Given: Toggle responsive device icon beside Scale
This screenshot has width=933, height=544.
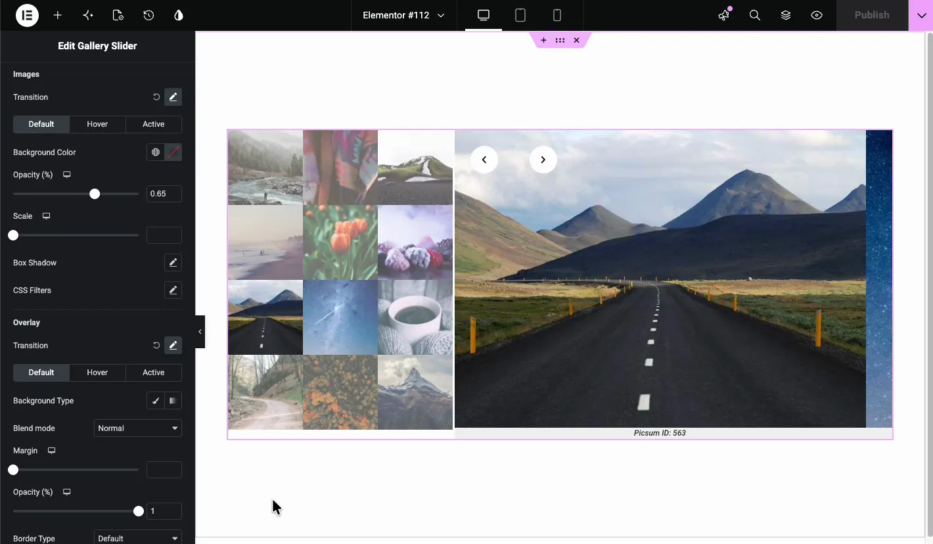Looking at the screenshot, I should (47, 216).
